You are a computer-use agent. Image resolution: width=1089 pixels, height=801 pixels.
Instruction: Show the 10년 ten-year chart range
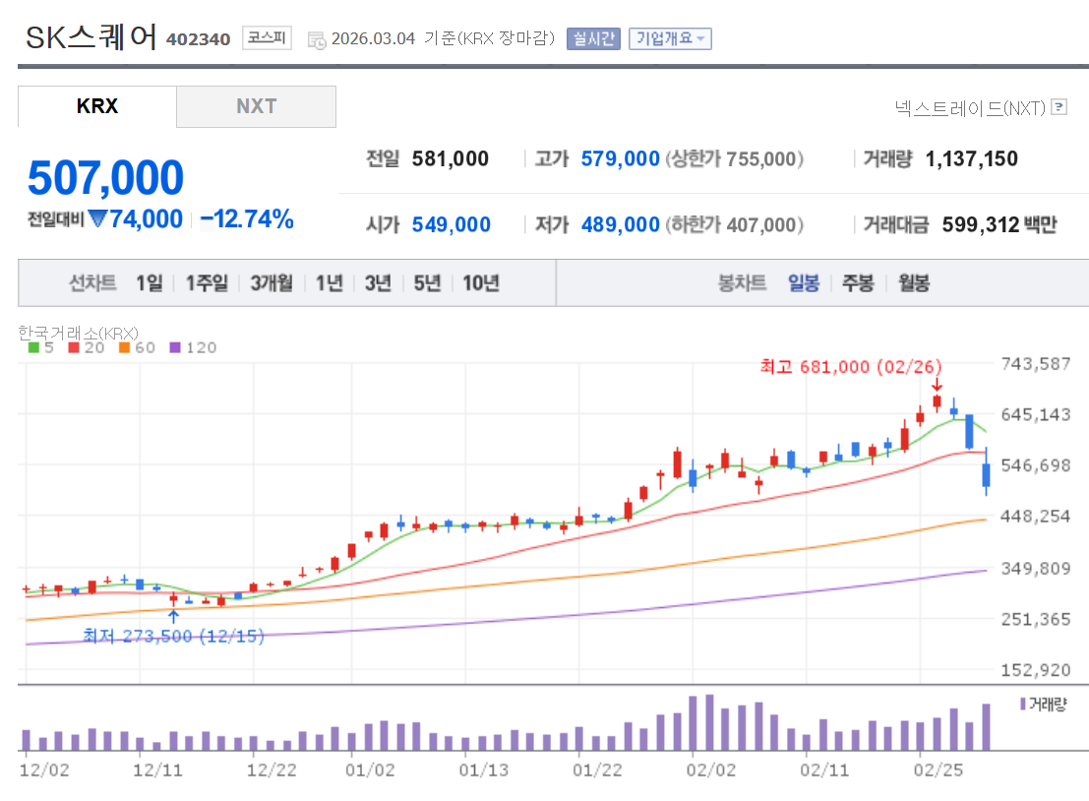coord(479,281)
